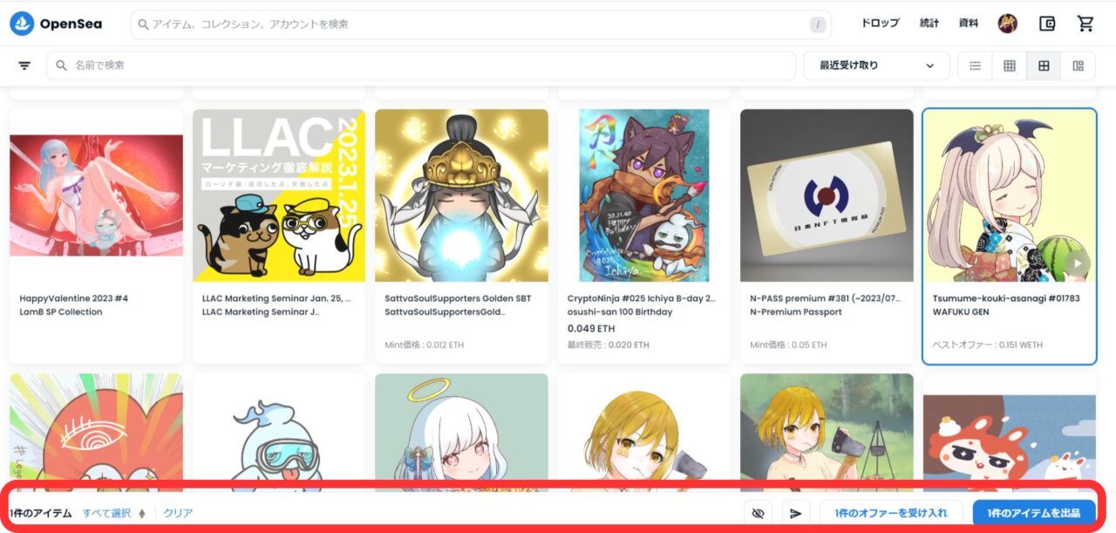Toggle the filter sidebar icon

point(24,65)
